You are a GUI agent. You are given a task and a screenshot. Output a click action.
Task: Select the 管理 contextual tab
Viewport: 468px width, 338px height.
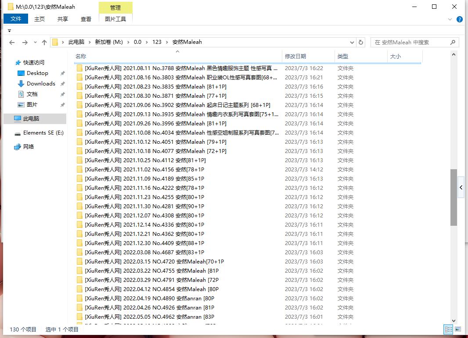[x=115, y=8]
